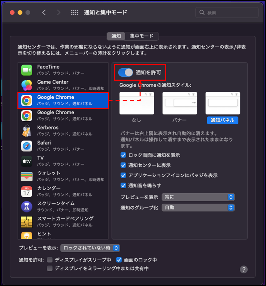The height and width of the screenshot is (286, 266).
Task: Click the FaceTime app icon
Action: tap(27, 70)
